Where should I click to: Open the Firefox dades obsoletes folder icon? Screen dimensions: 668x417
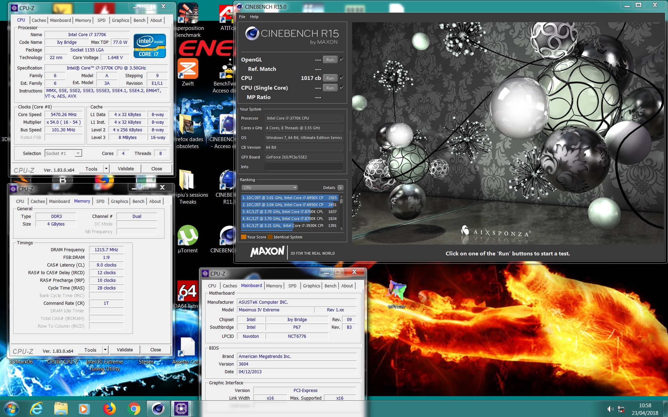[188, 131]
